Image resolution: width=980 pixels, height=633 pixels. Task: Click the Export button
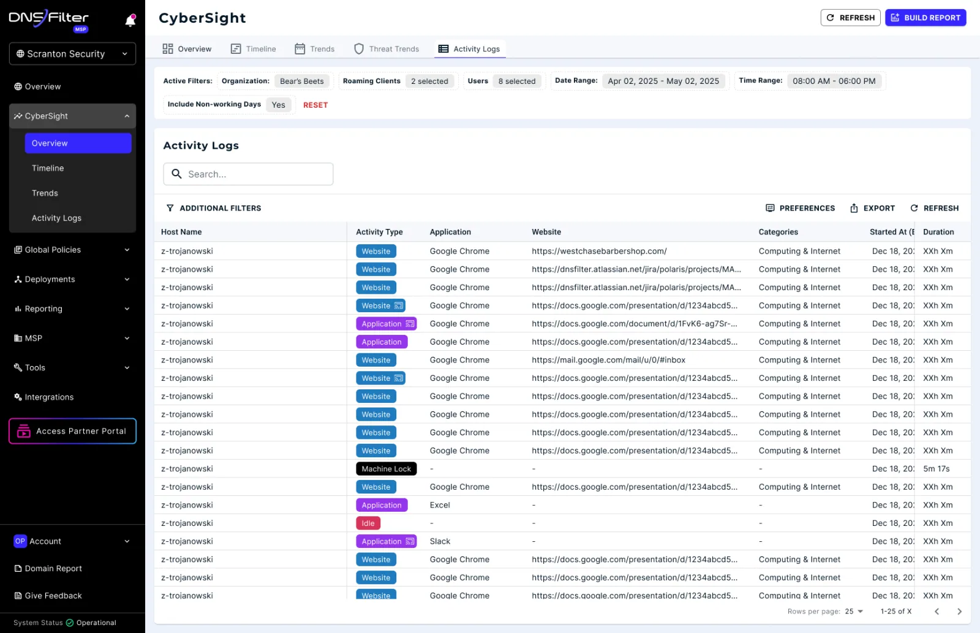point(873,208)
